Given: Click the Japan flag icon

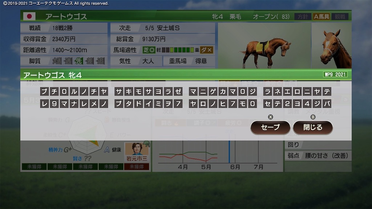Looking at the screenshot, I should pyautogui.click(x=29, y=16).
